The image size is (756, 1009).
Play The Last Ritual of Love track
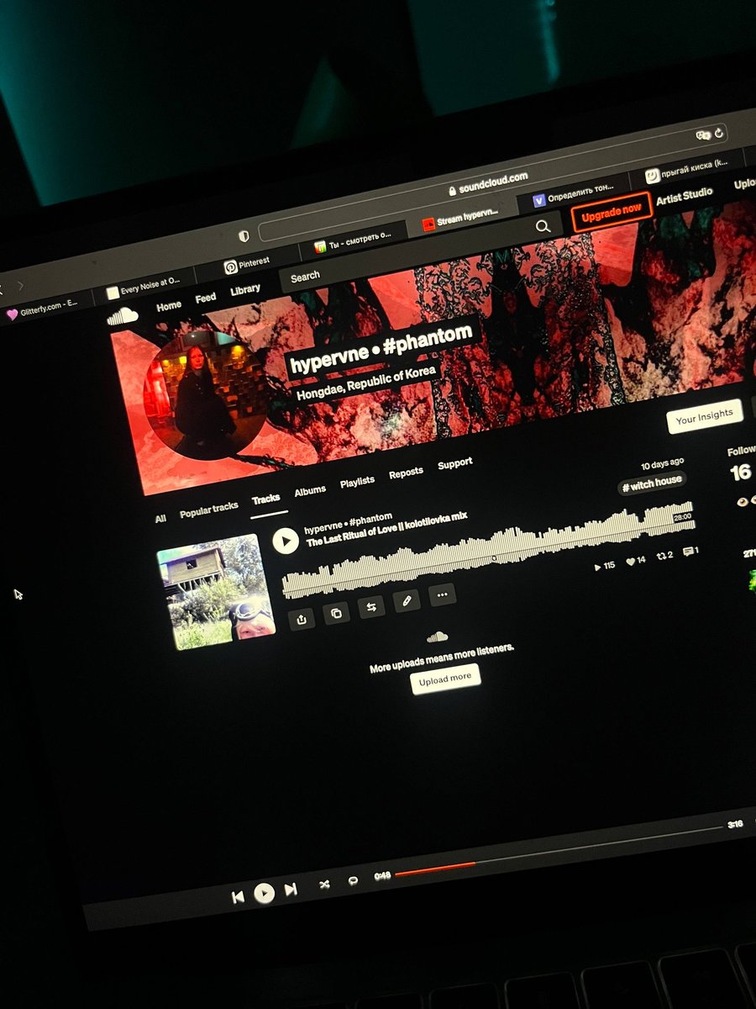click(286, 541)
